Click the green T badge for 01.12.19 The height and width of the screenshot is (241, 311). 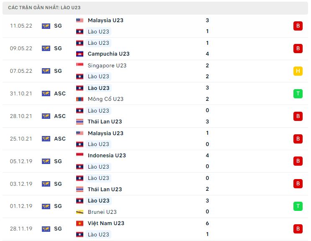tap(298, 206)
